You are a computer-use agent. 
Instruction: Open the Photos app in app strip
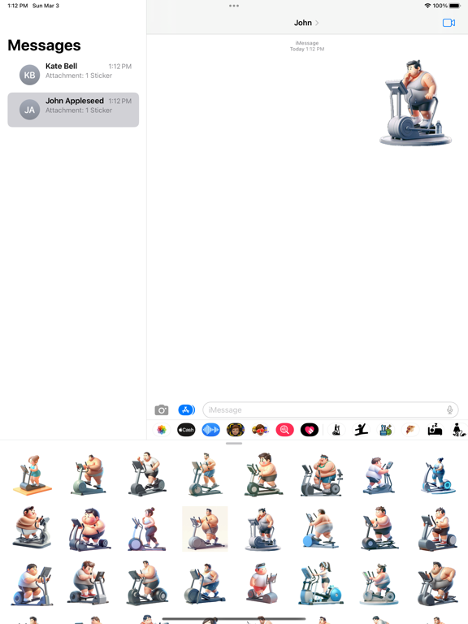tap(162, 430)
